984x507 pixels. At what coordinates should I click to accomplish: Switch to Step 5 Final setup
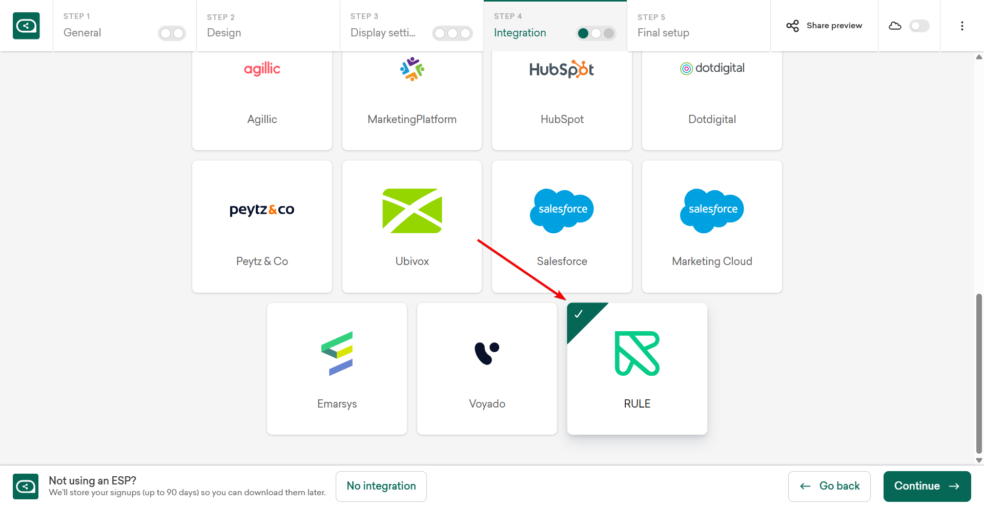point(698,26)
